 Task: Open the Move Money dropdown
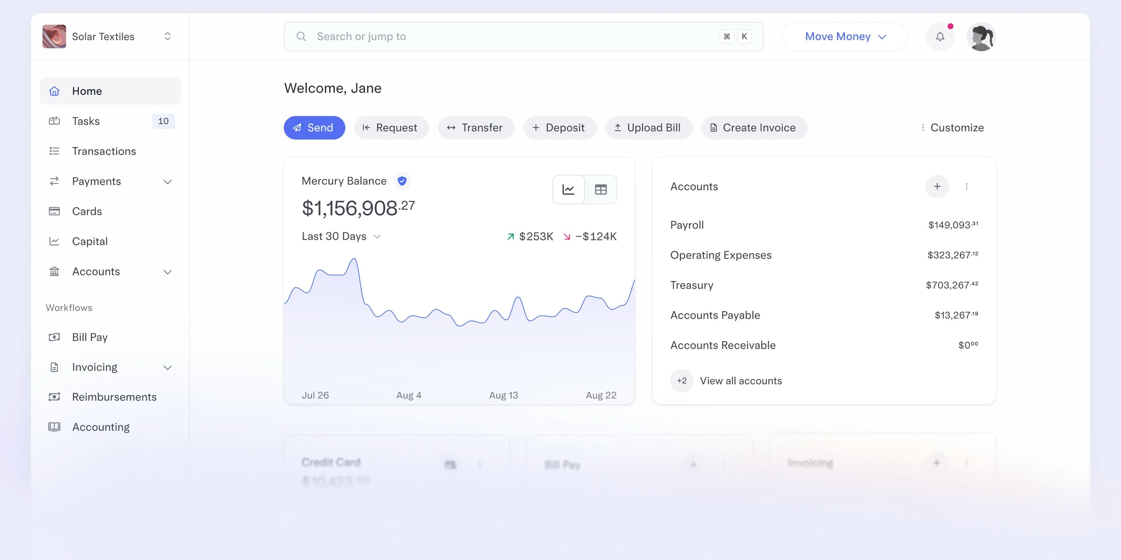coord(844,37)
